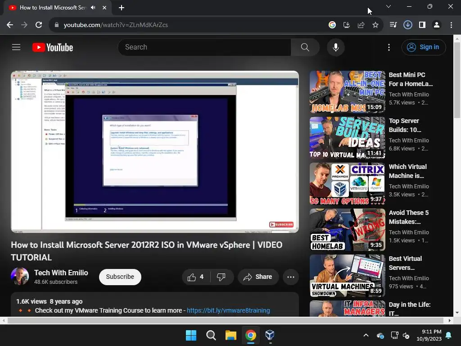Open YouTube settings three-dot menu
Screen dimensions: 461x346
tap(389, 47)
